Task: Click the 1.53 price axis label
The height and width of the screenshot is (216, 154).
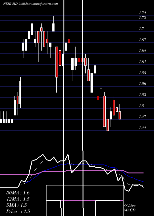Action: point(142,95)
